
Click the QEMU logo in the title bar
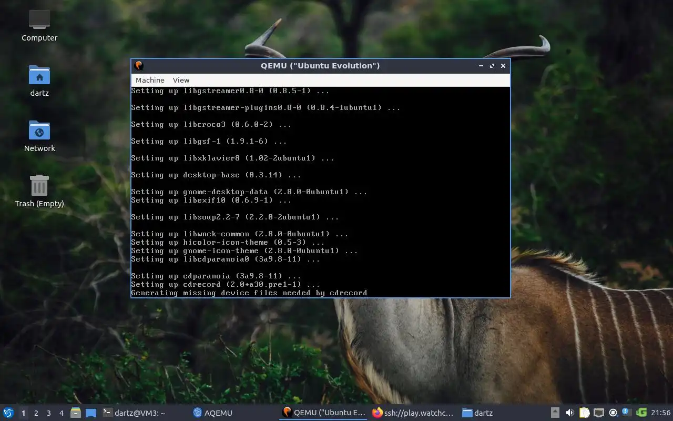click(x=139, y=65)
